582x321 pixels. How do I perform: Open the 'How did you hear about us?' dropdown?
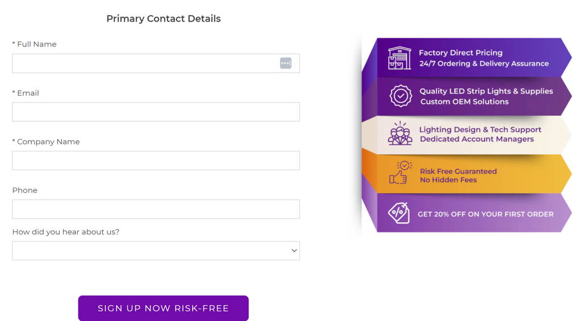pyautogui.click(x=156, y=251)
